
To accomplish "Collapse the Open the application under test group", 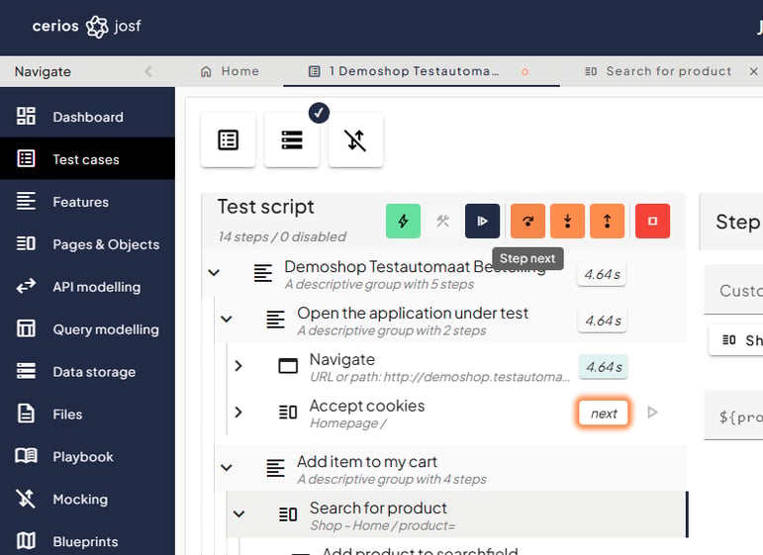I will click(x=227, y=320).
